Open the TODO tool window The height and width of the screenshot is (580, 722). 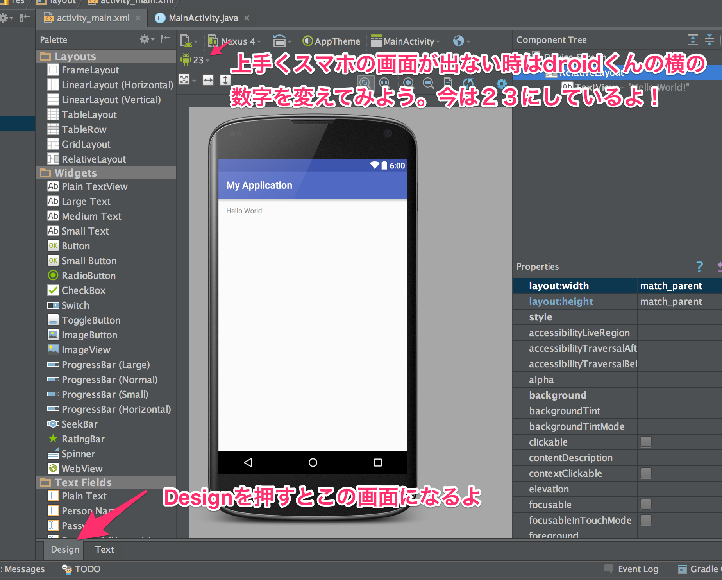coord(81,569)
